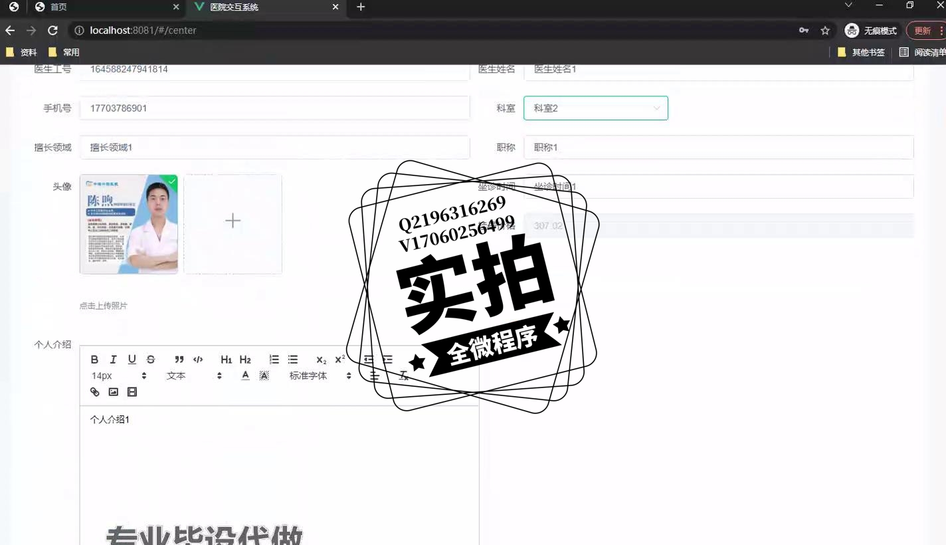Click into the 个人介绍 editor text area
Viewport: 946px width, 545px height.
pos(279,475)
